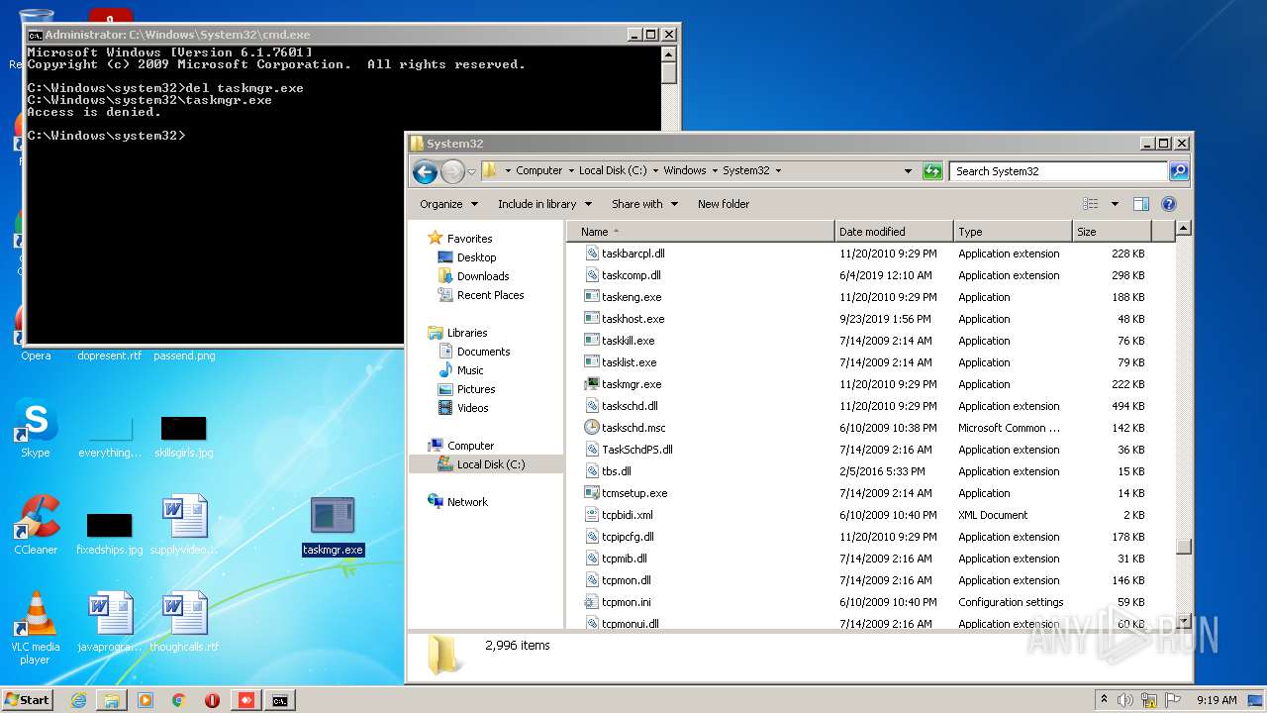Viewport: 1267px width, 713px height.
Task: Select the taskmgr.exe file icon in the list
Action: [x=592, y=384]
